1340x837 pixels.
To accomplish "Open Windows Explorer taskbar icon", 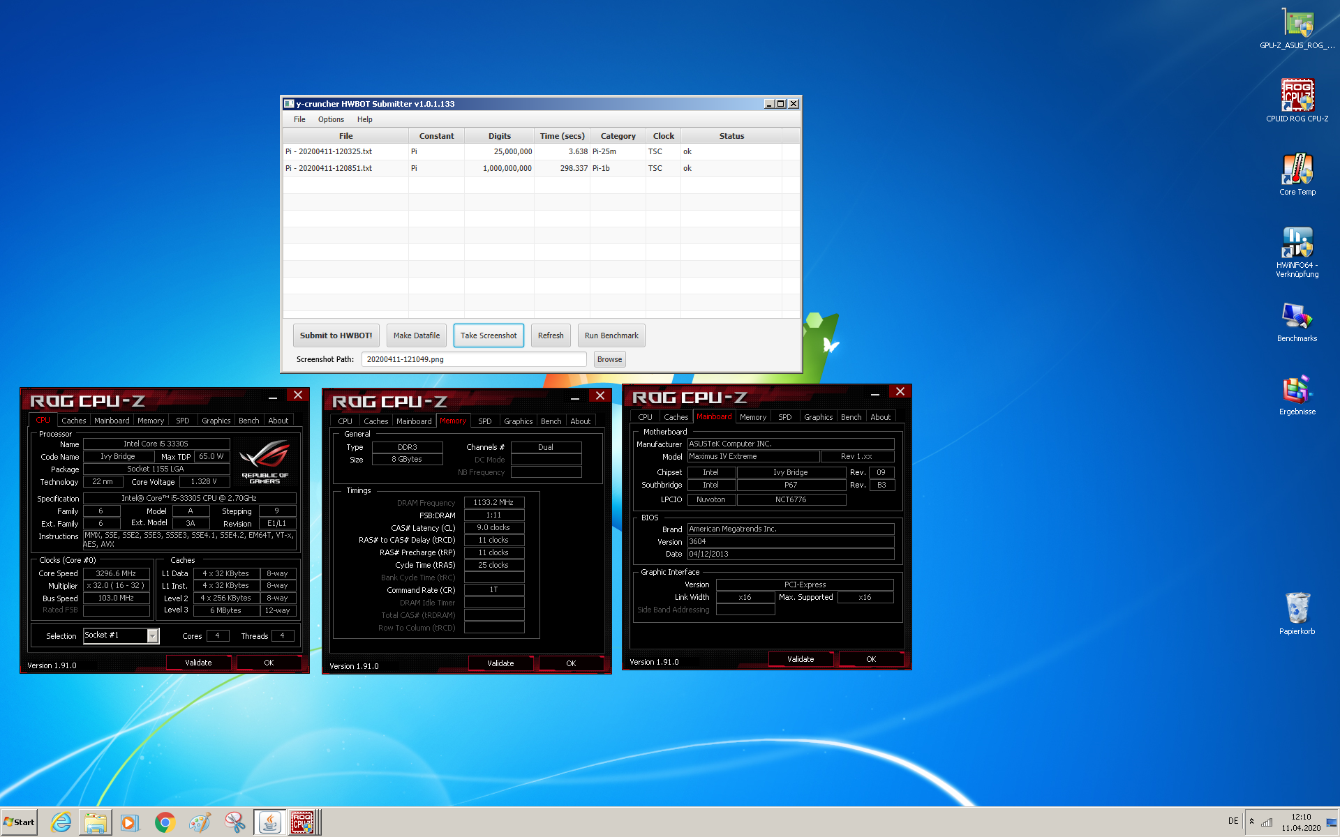I will pos(96,823).
